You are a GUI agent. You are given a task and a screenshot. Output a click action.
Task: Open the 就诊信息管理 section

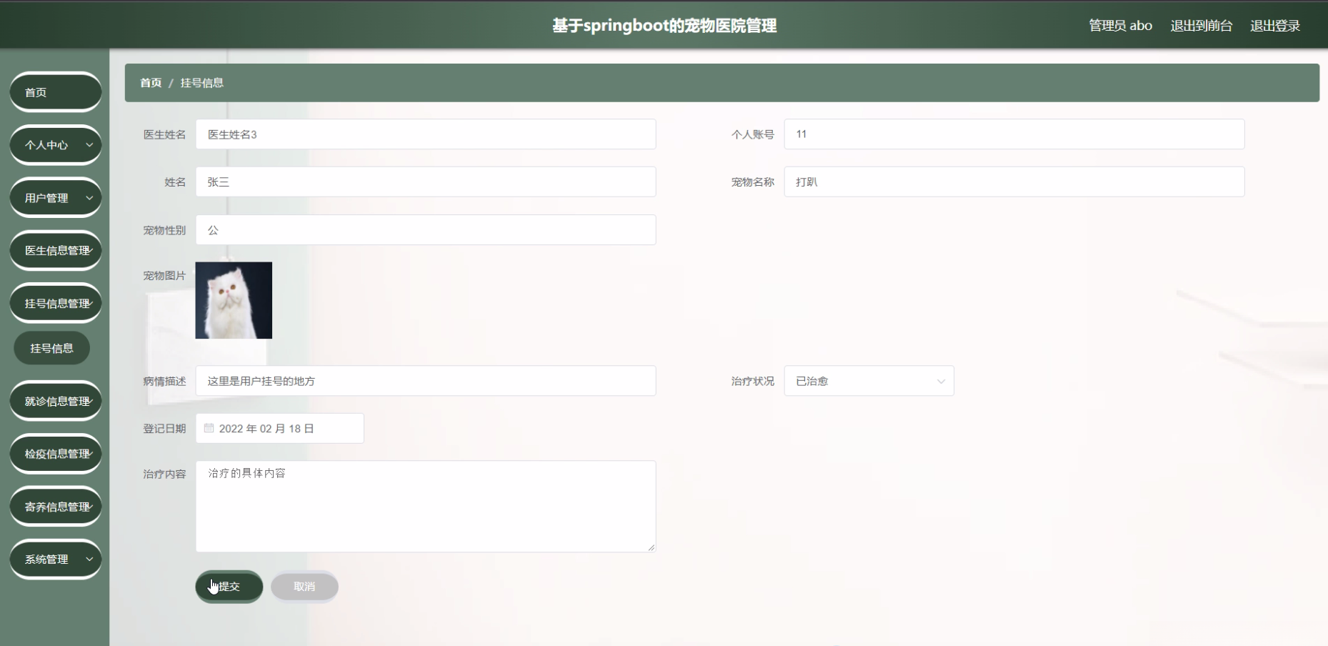pos(56,400)
